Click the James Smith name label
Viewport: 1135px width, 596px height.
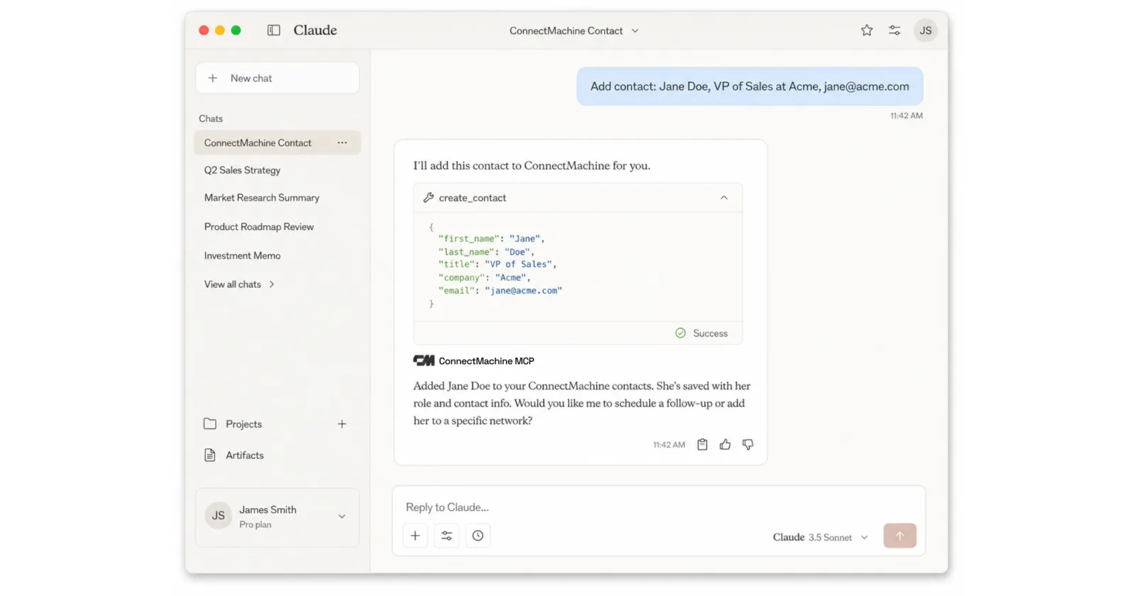pyautogui.click(x=268, y=510)
